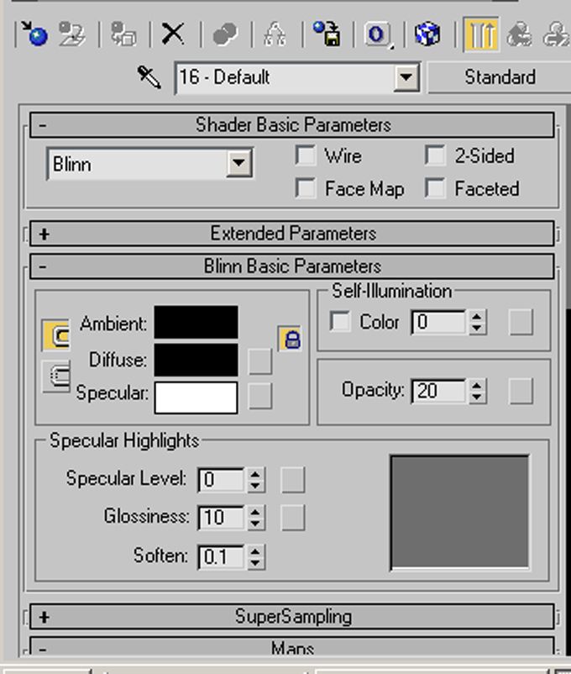571x674 pixels.
Task: Enable the 2-Sided checkbox
Action: (435, 155)
